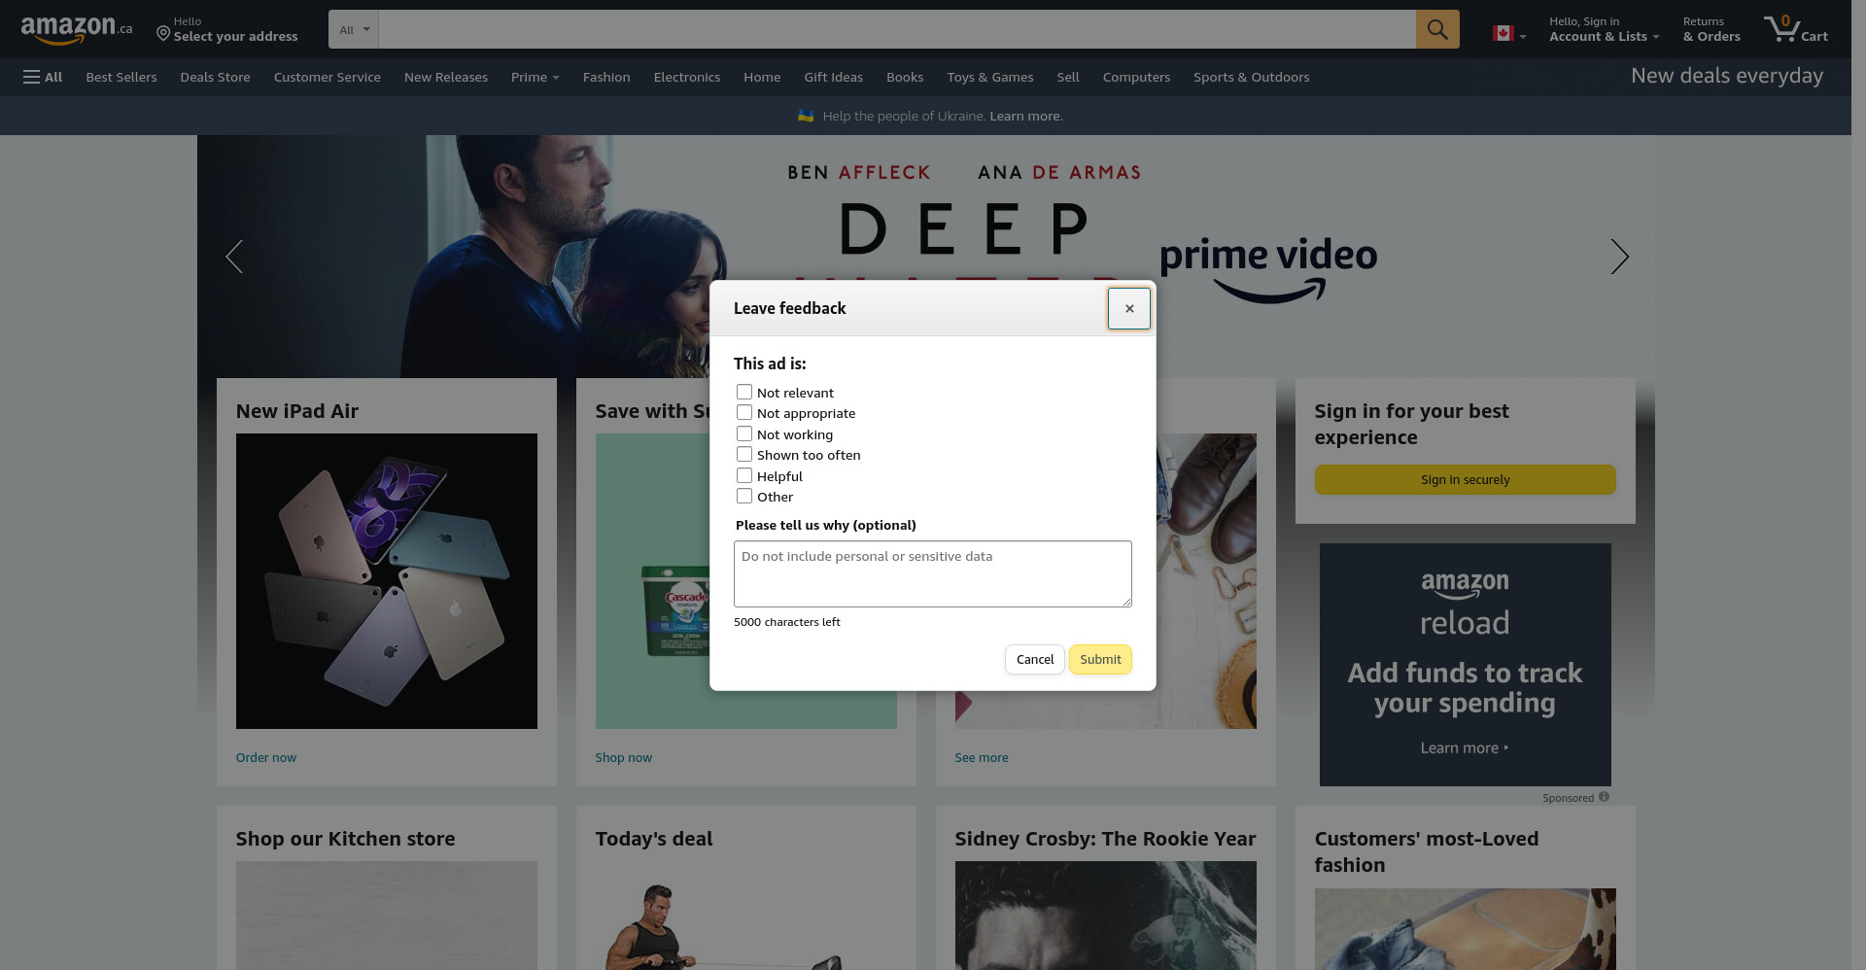The image size is (1866, 970).
Task: Click Learn more Ukraine link
Action: click(1025, 116)
